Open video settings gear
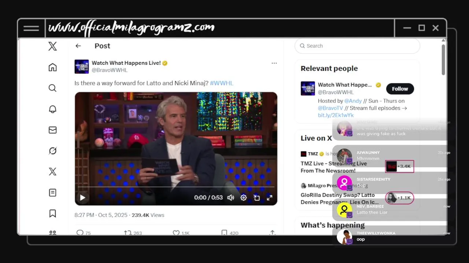The image size is (469, 263). (244, 198)
